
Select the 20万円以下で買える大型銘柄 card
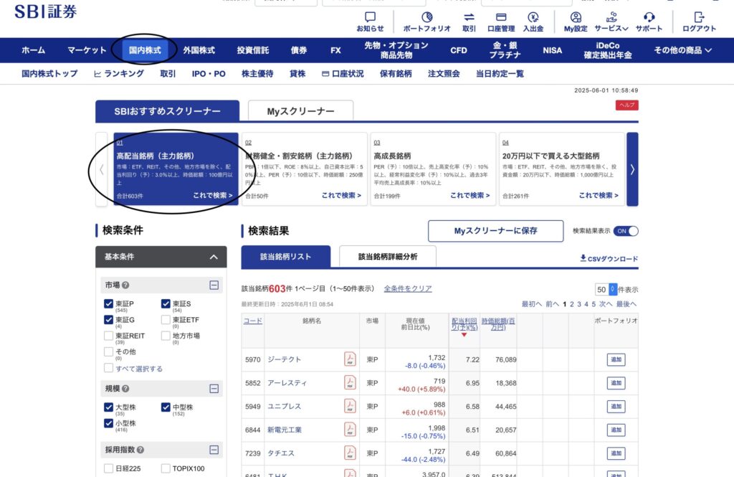click(x=562, y=169)
